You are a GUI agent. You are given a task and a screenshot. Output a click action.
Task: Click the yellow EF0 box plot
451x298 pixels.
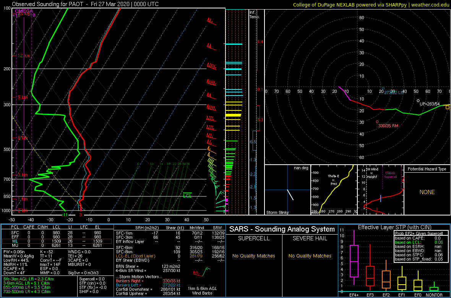coord(418,281)
